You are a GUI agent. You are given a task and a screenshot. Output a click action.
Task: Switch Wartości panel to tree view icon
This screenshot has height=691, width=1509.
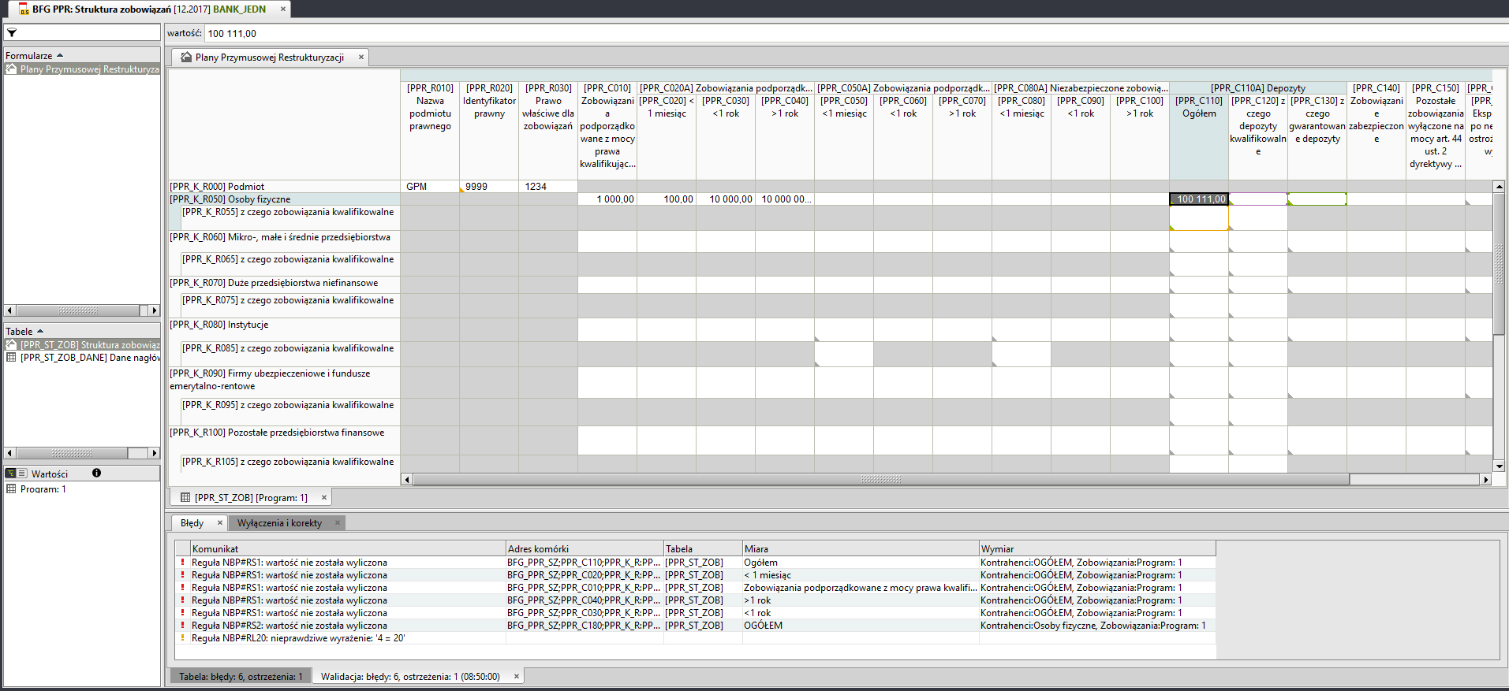pyautogui.click(x=11, y=474)
